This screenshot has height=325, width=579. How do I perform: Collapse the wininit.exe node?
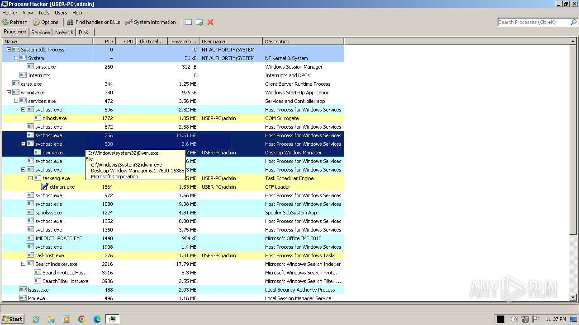[9, 93]
